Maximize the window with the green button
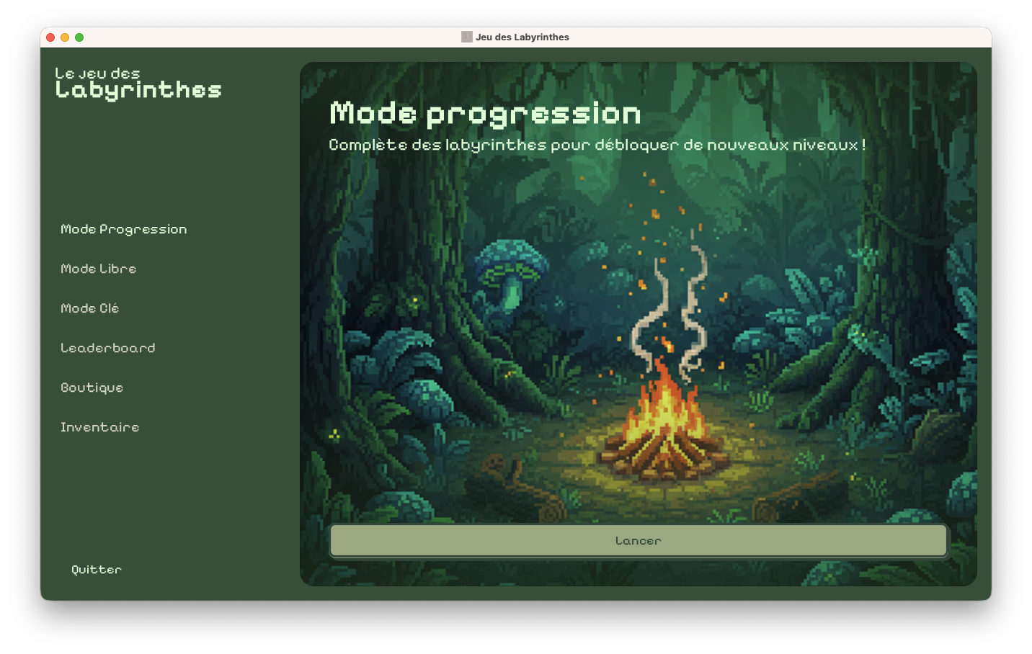Screen dimensions: 1032x654 79,37
